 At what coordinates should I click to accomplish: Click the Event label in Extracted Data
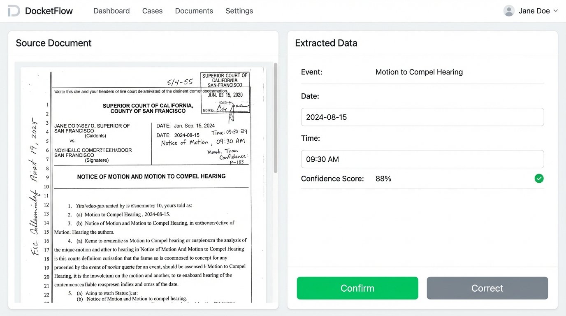tap(311, 72)
